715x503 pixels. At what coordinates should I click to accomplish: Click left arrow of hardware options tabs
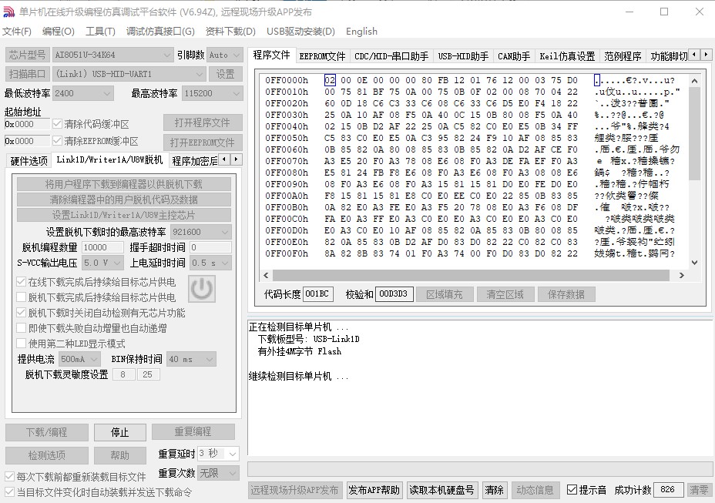tap(224, 159)
